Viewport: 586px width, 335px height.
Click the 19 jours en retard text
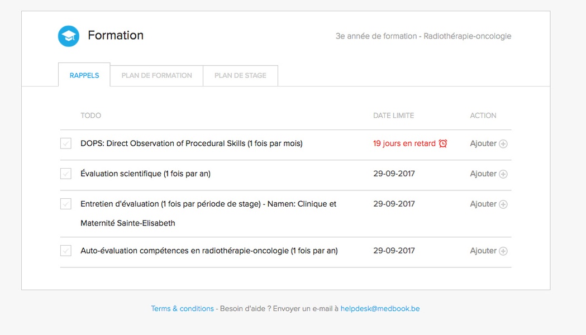(x=404, y=143)
